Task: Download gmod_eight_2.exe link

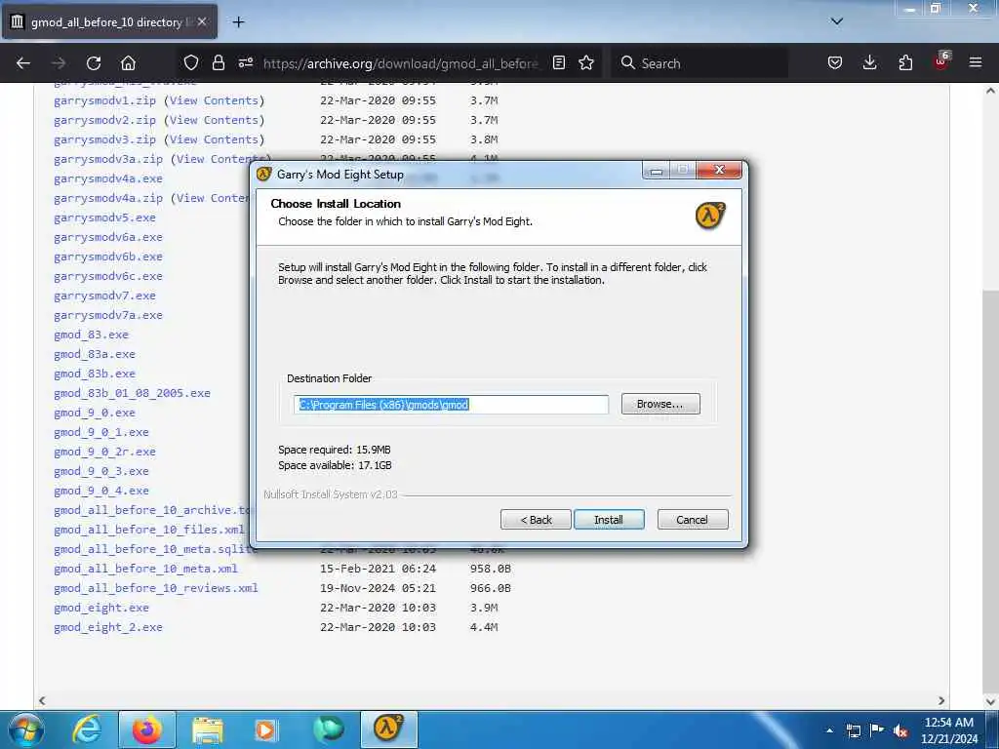Action: [x=108, y=627]
